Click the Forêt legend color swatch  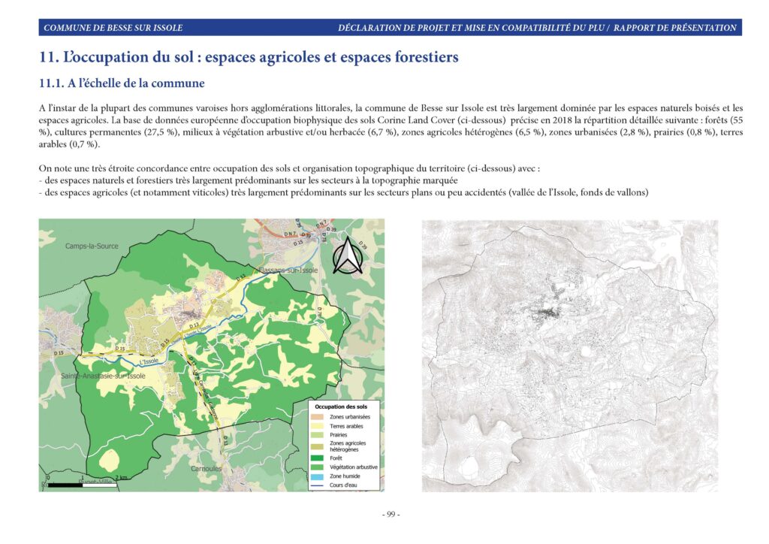(x=318, y=458)
